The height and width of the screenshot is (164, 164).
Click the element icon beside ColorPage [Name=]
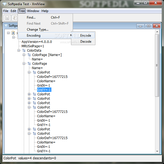29,55
